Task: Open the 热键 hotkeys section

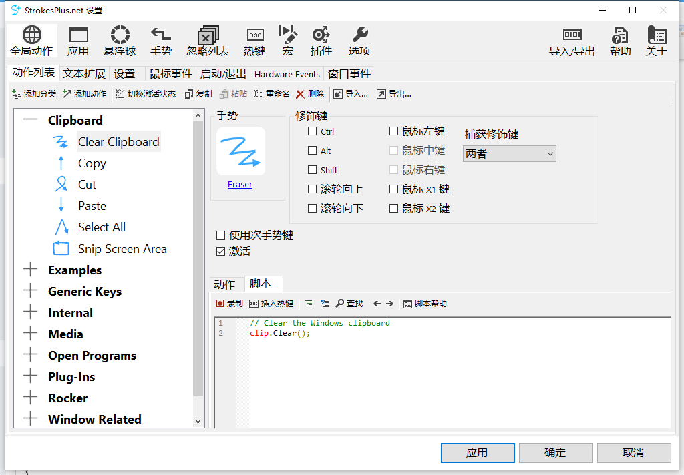Action: 254,41
